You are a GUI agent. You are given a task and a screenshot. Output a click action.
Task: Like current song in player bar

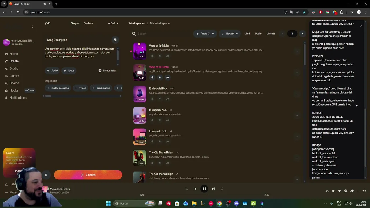[333, 191]
